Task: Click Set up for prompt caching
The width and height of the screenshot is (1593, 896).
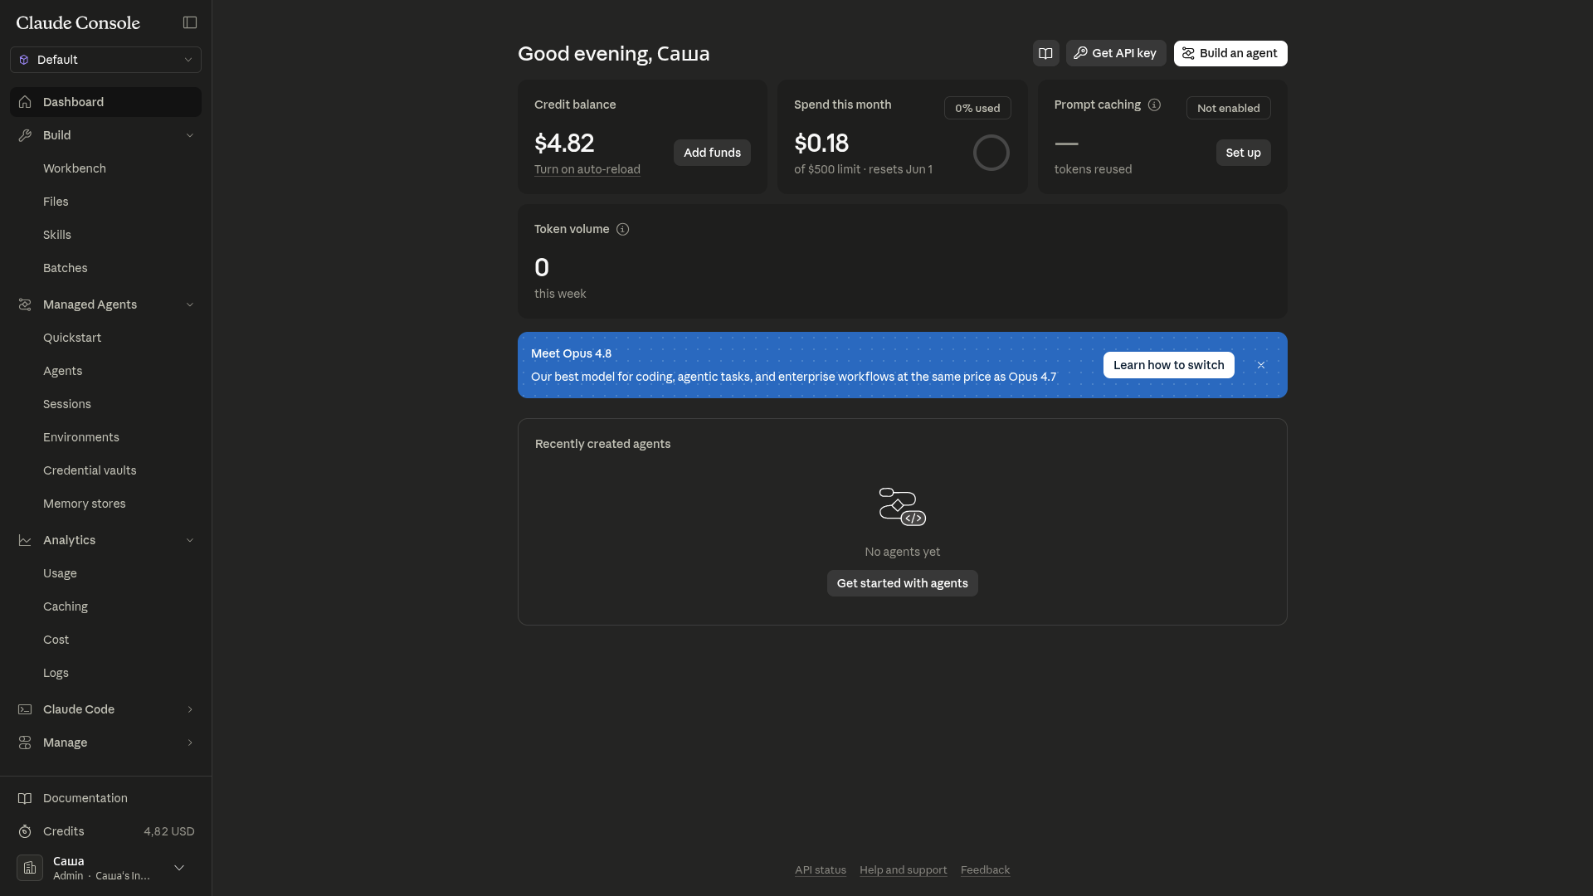Action: [x=1243, y=153]
